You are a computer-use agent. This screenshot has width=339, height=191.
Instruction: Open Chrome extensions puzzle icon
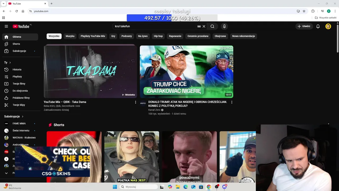click(313, 11)
